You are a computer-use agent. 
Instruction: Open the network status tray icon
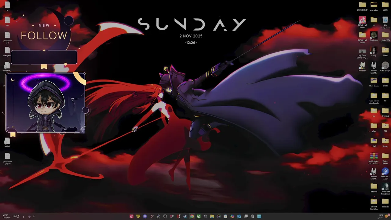coord(18,216)
